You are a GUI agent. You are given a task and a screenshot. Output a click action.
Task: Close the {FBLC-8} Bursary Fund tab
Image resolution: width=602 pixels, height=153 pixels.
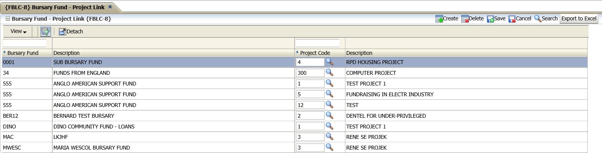[x=110, y=7]
